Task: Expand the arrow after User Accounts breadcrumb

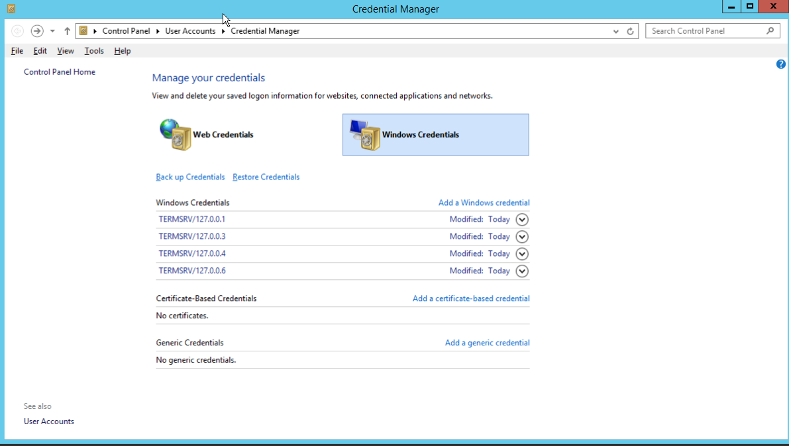Action: point(223,31)
